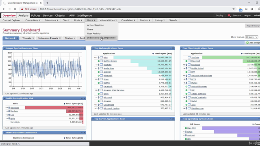260x146 pixels.
Task: Open the Minecraft web application link
Action: [x=108, y=76]
